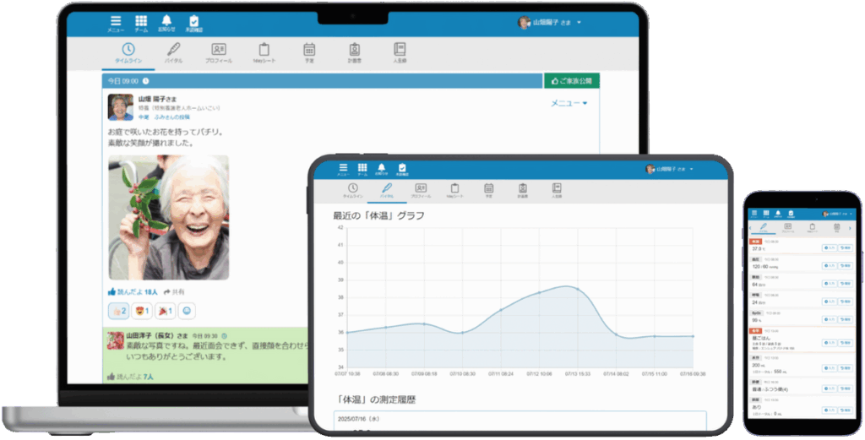Click 入力 button in the 99 % row

pyautogui.click(x=830, y=319)
